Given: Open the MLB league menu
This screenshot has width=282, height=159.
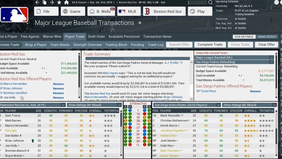Looking at the screenshot, I should pos(129,11).
